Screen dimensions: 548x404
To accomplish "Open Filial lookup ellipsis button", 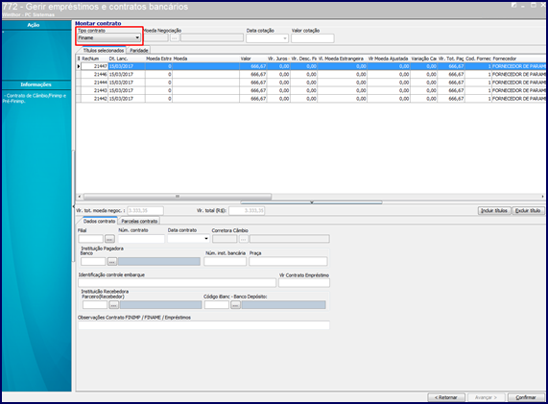I will point(109,239).
